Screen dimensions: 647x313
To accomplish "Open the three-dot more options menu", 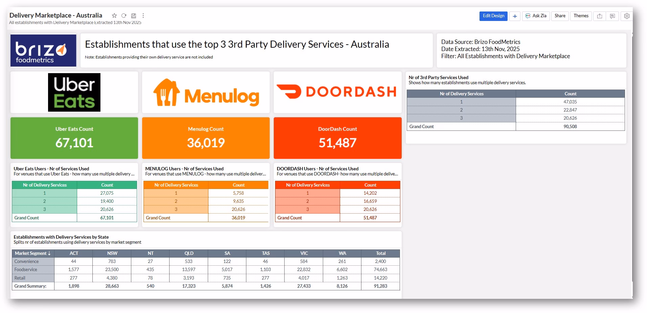I will 143,16.
